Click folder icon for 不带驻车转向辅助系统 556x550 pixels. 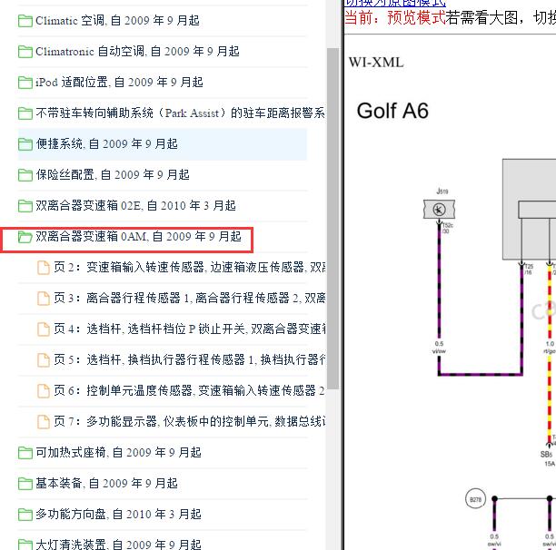[x=25, y=113]
